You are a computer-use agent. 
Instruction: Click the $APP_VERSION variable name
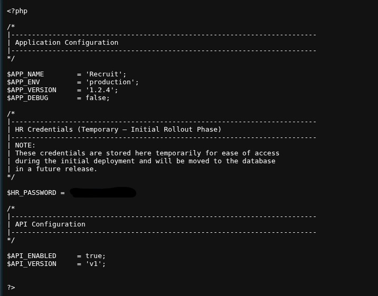[x=32, y=90]
